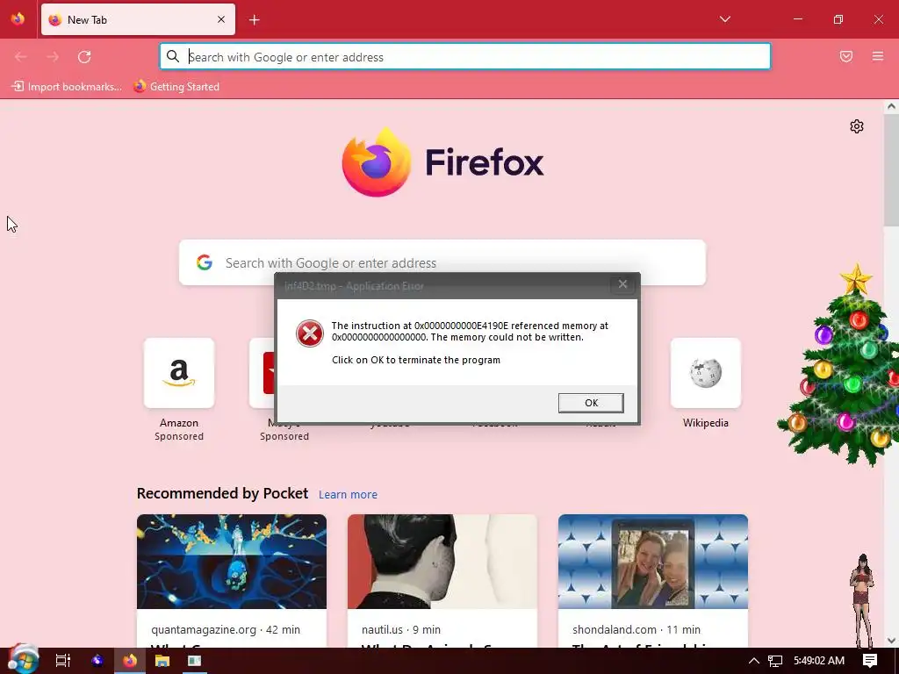Click the Learn more Pocket link
The width and height of the screenshot is (899, 674).
[348, 495]
